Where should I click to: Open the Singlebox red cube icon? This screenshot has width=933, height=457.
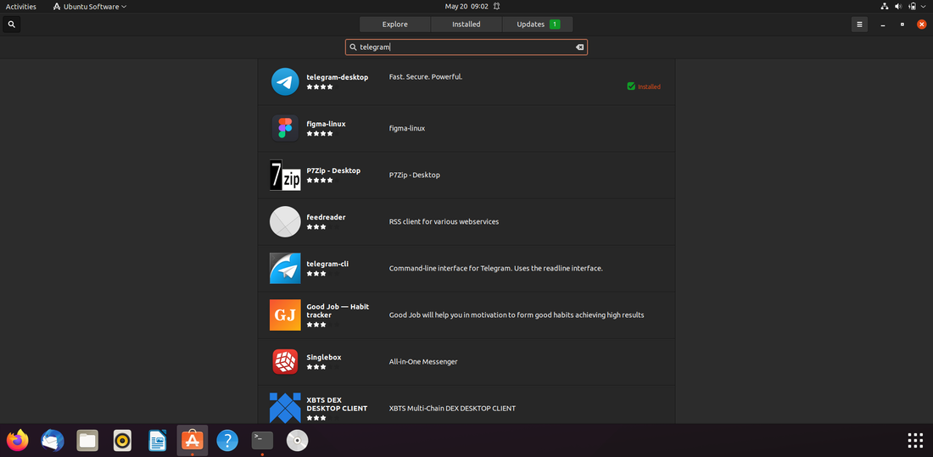(x=285, y=361)
